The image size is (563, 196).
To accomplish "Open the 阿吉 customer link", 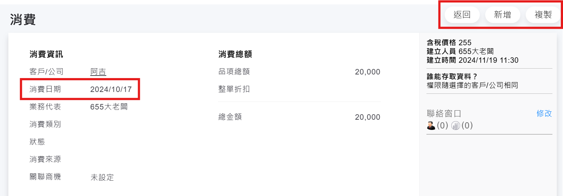I will [98, 72].
